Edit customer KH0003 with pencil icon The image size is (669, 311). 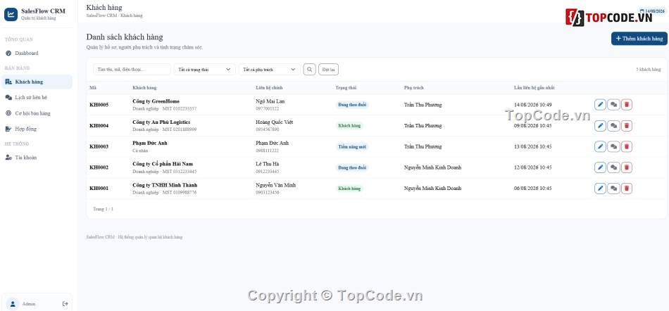(x=600, y=146)
